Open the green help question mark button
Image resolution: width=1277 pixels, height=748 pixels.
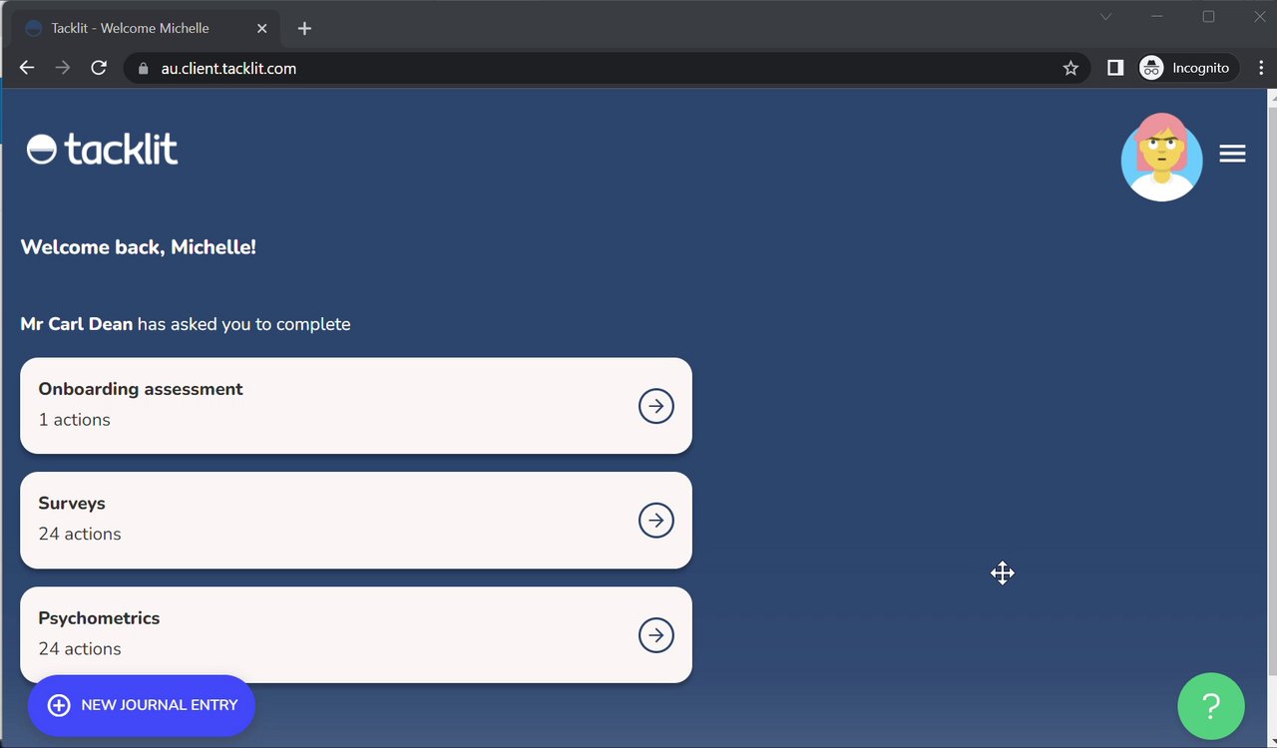[1210, 706]
